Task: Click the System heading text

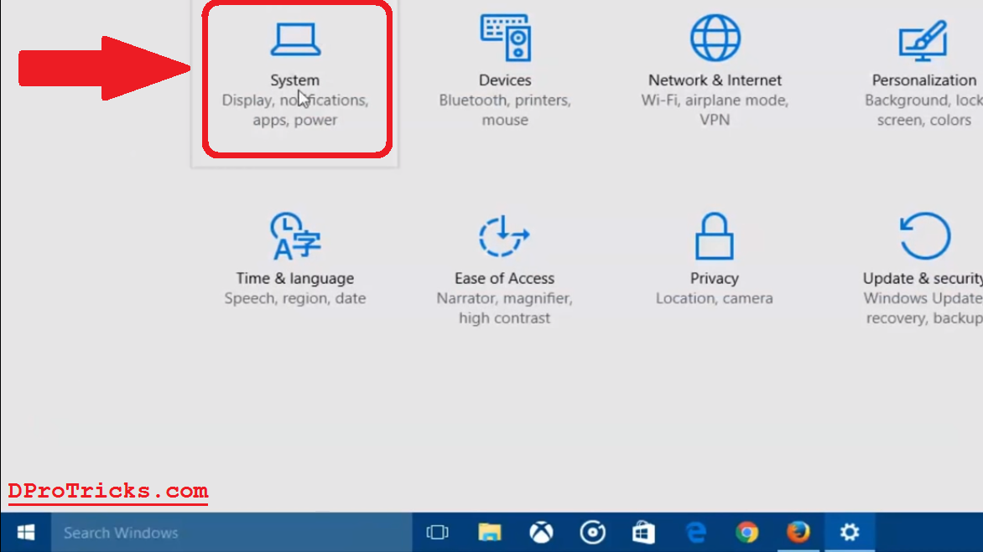Action: [294, 80]
